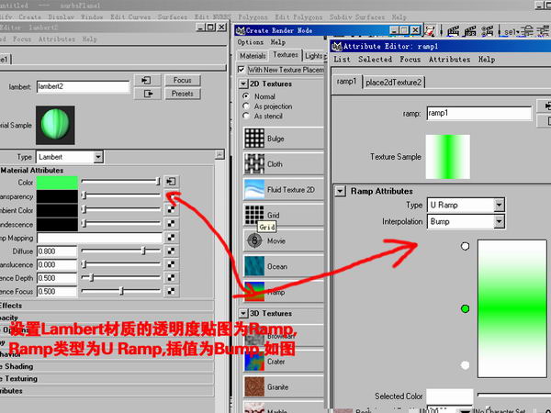Click the ramp1 name input field

(479, 113)
